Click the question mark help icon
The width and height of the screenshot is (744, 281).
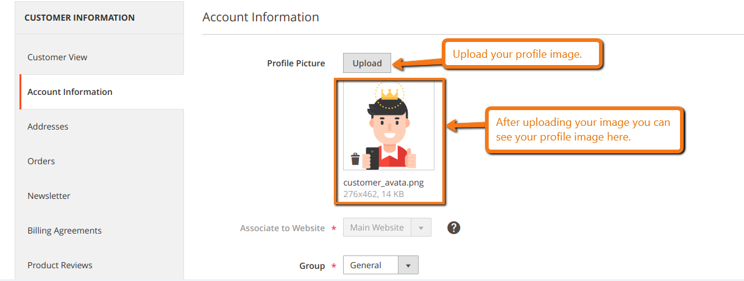click(453, 227)
